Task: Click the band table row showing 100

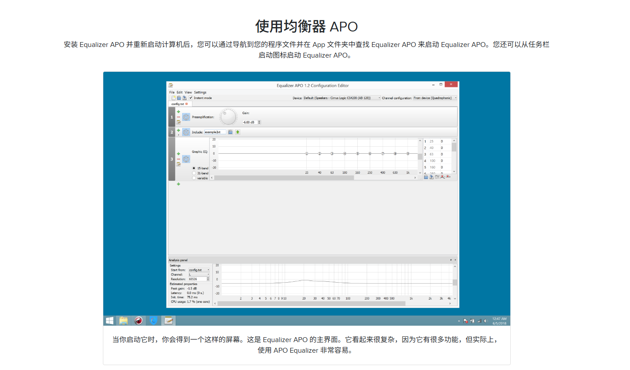Action: click(437, 161)
